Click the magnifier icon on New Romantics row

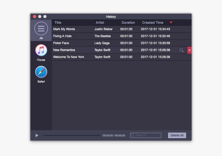[x=181, y=50]
